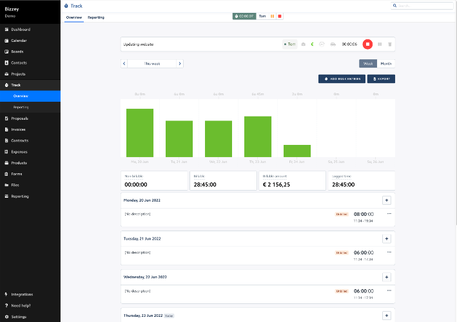Select the Week view toggle
Image resolution: width=457 pixels, height=322 pixels.
tap(368, 64)
